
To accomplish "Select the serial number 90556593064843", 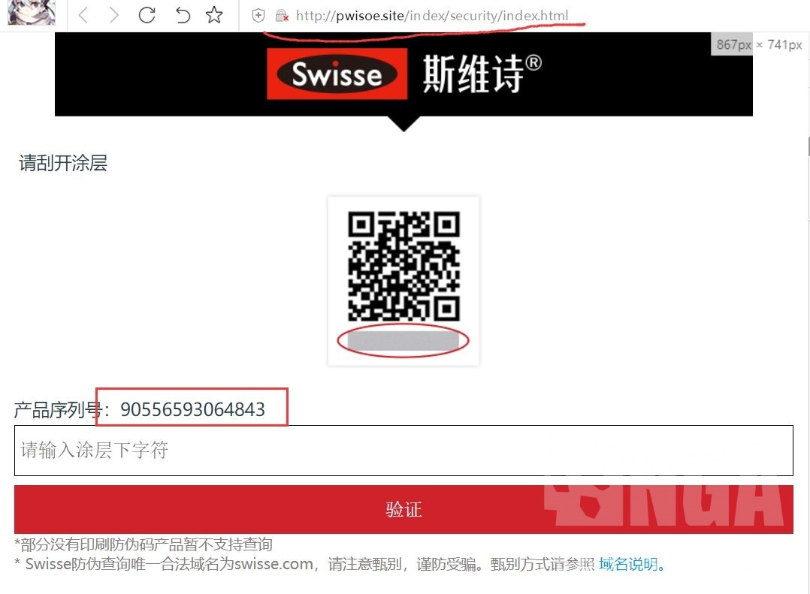I will coord(192,409).
